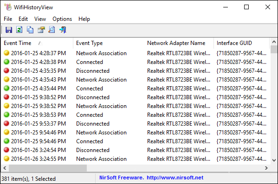278x184 pixels.
Task: Click the Exit door toolbar icon
Action: (x=63, y=30)
